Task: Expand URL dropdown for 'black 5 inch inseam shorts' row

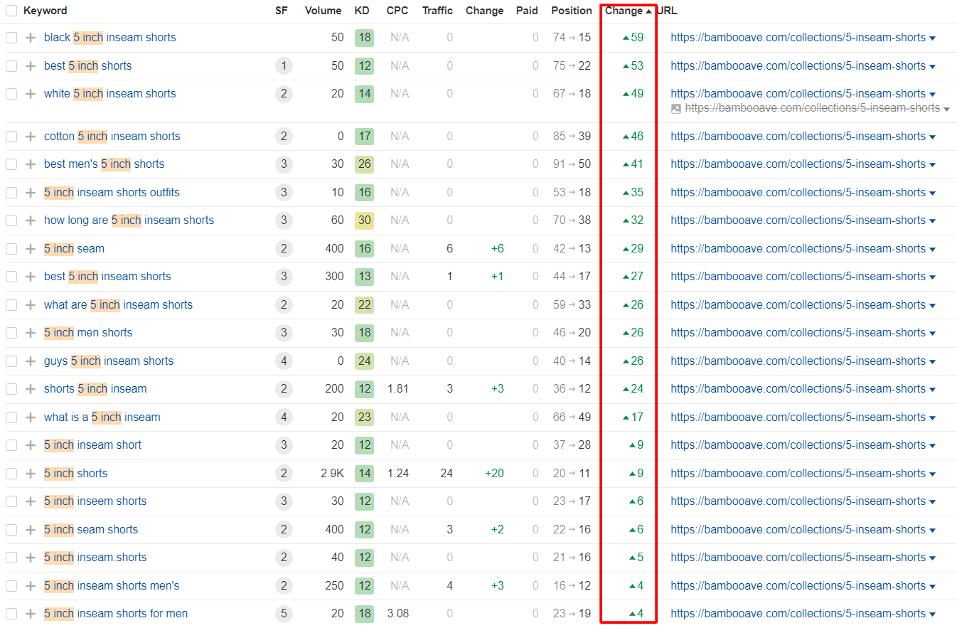Action: (933, 38)
